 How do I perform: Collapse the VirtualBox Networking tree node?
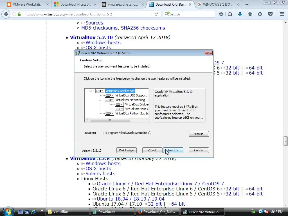click(x=100, y=100)
